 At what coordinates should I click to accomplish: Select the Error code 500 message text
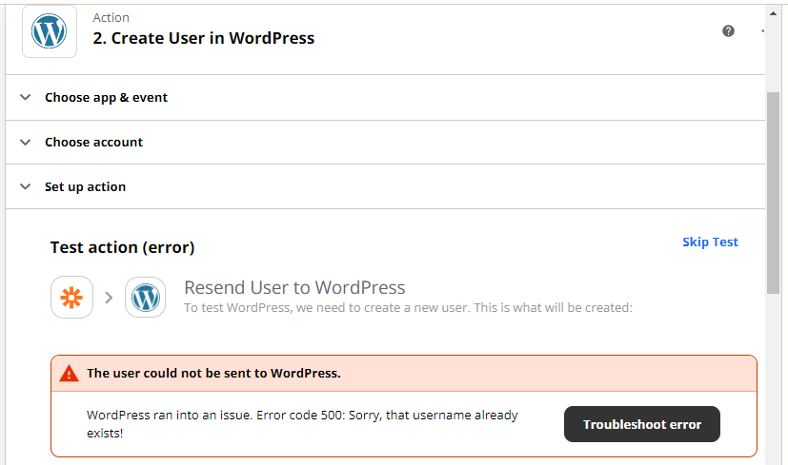pos(302,424)
